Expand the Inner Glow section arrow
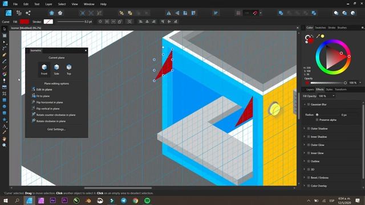This screenshot has height=205, width=365. [304, 153]
